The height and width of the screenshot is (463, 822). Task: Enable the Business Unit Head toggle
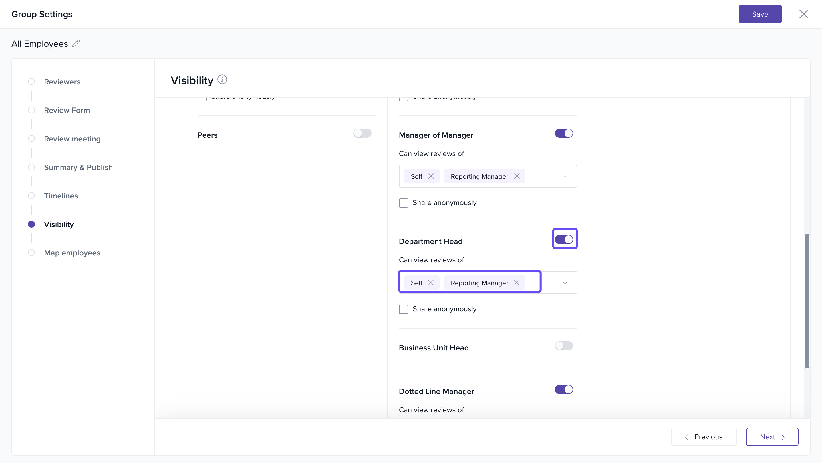tap(563, 346)
